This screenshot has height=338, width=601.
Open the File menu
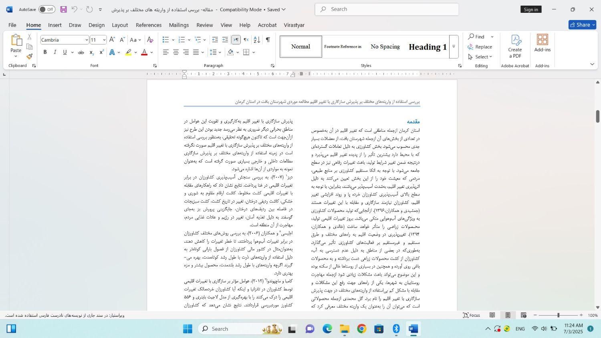[12, 25]
